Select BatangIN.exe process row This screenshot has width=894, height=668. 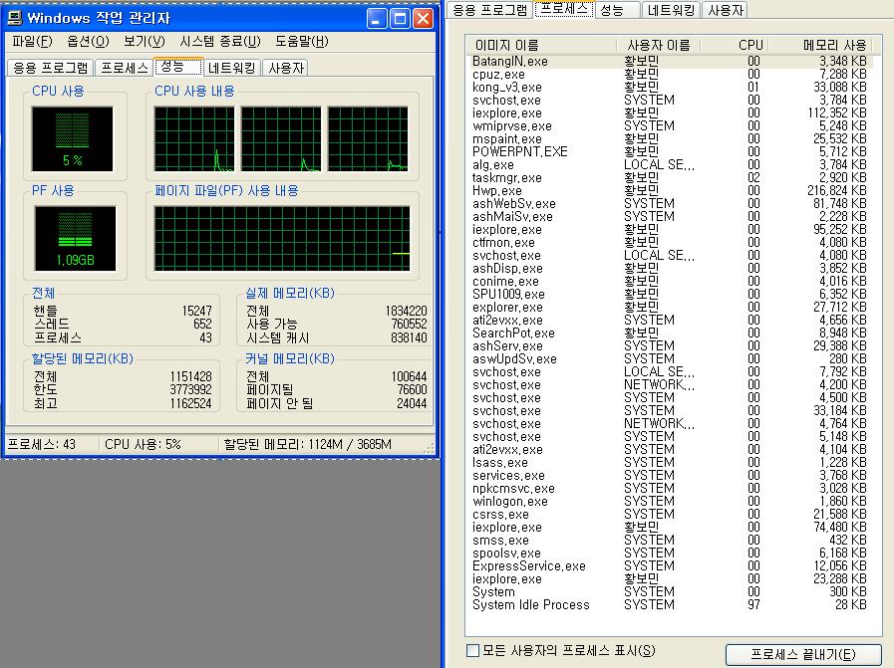[x=671, y=61]
